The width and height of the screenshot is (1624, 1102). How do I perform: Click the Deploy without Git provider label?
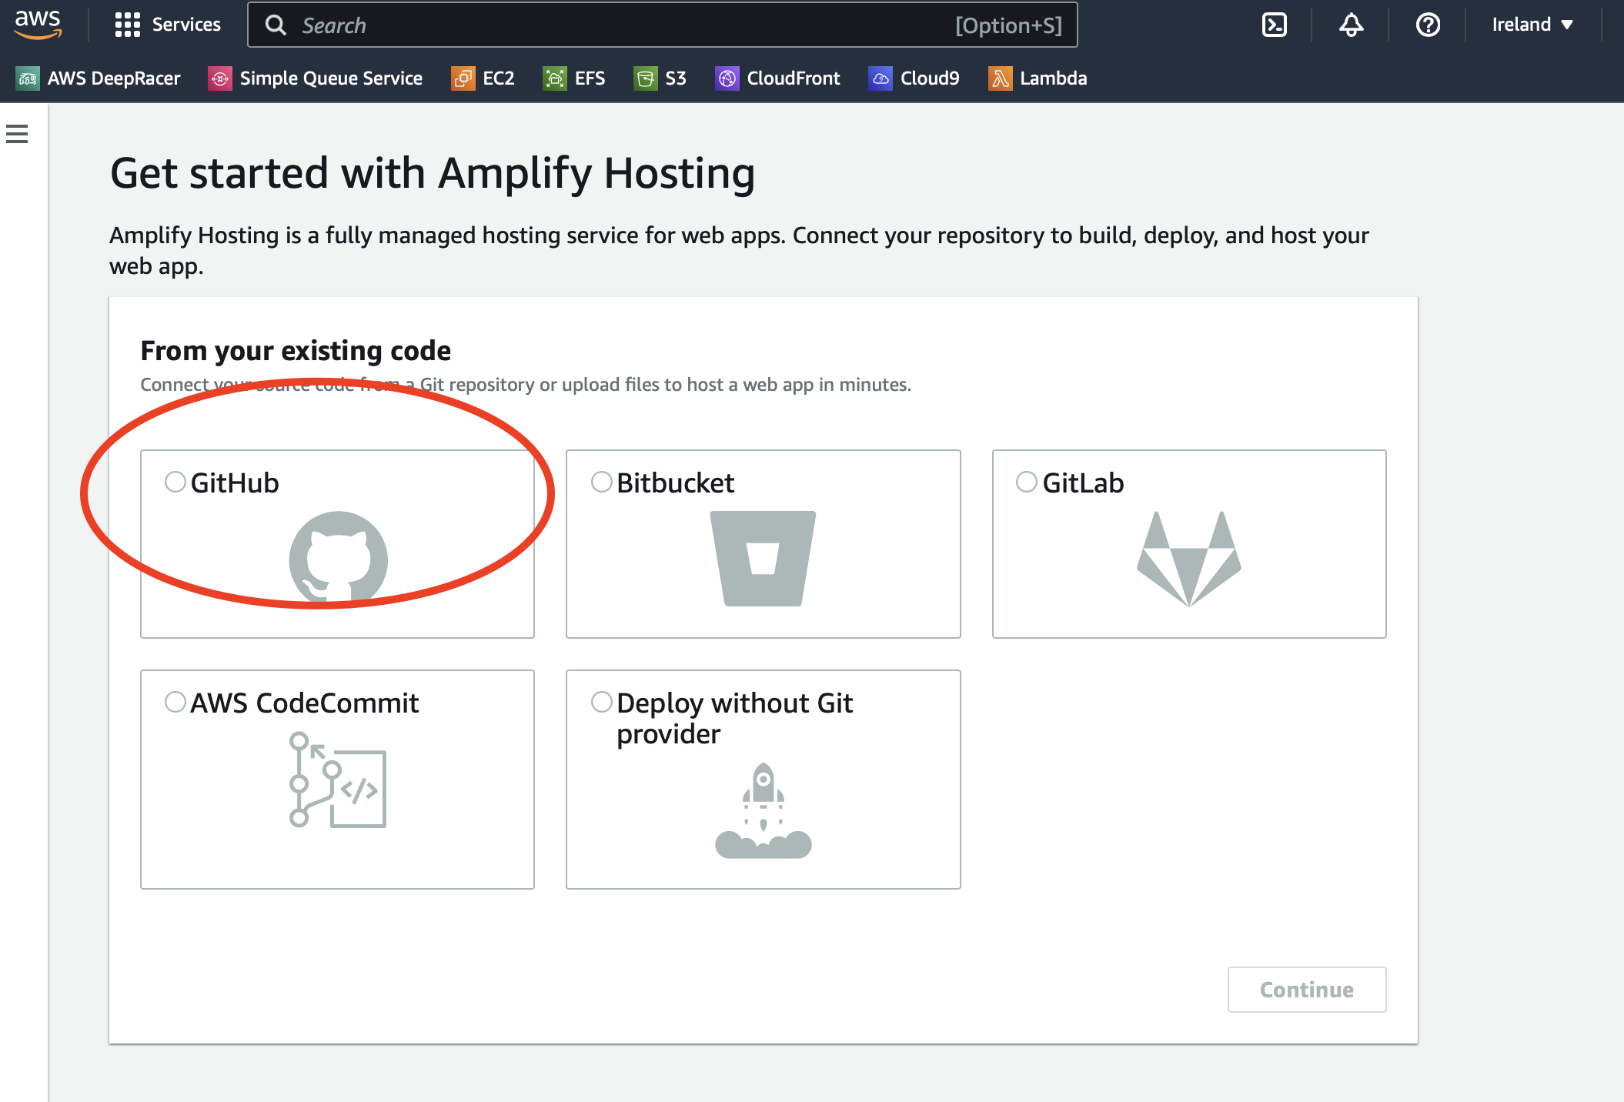point(735,718)
